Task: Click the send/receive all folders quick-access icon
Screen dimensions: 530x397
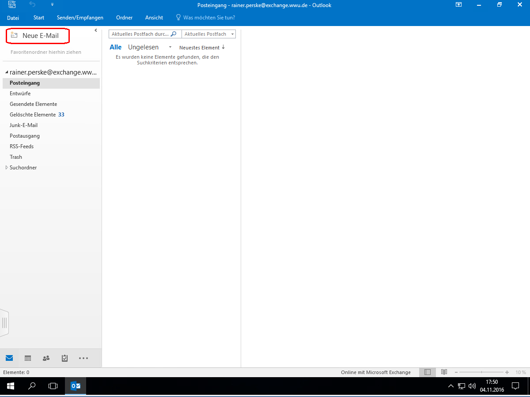Action: coord(12,5)
